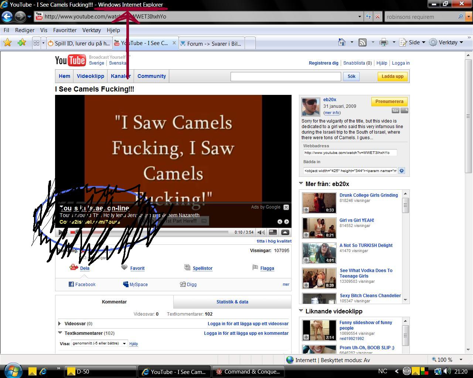The image size is (473, 378).
Task: Open the RSS feeds icon in toolbar
Action: [x=363, y=42]
